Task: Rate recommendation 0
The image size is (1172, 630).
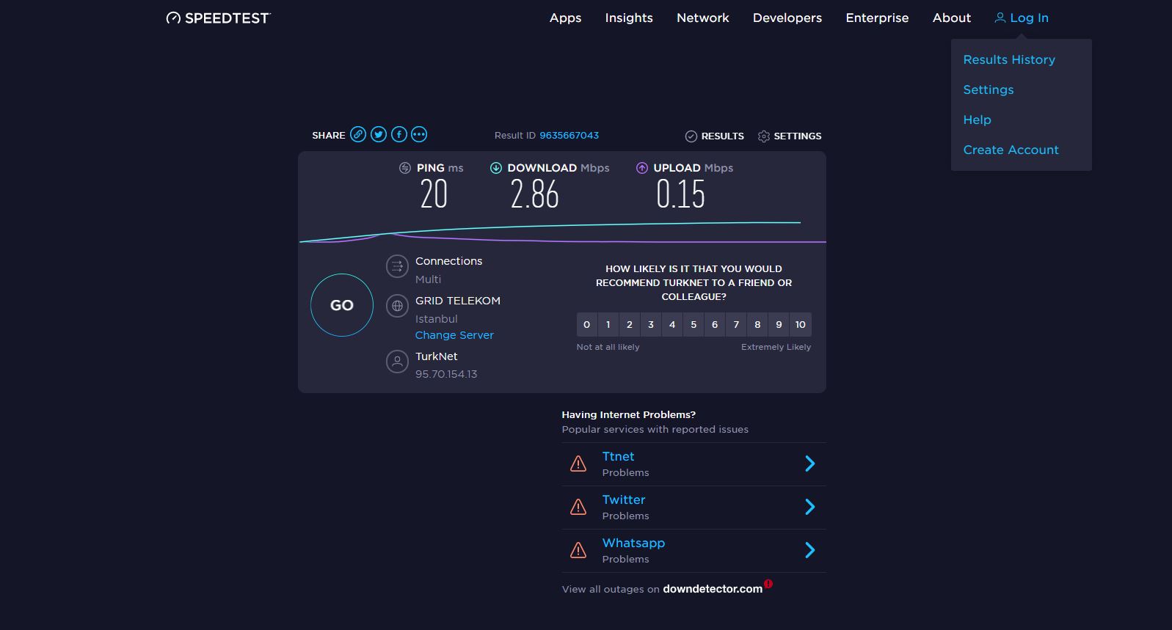Action: (x=586, y=324)
